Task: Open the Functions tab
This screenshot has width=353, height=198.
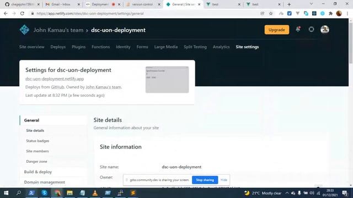Action: tap(100, 47)
